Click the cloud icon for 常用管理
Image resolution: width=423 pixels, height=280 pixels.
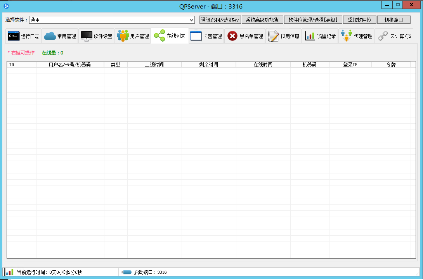[50, 36]
